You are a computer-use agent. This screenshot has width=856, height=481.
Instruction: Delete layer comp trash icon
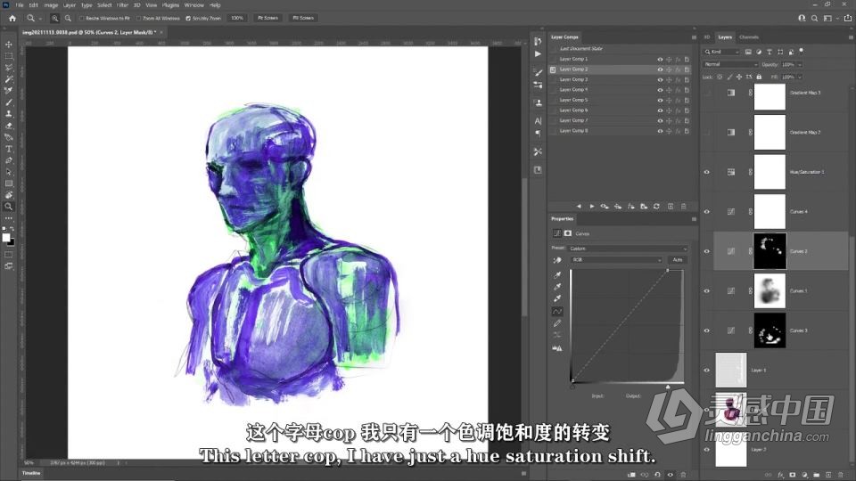tap(684, 206)
